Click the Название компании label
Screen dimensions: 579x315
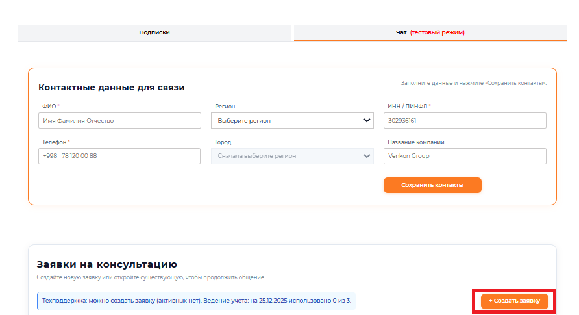click(415, 142)
